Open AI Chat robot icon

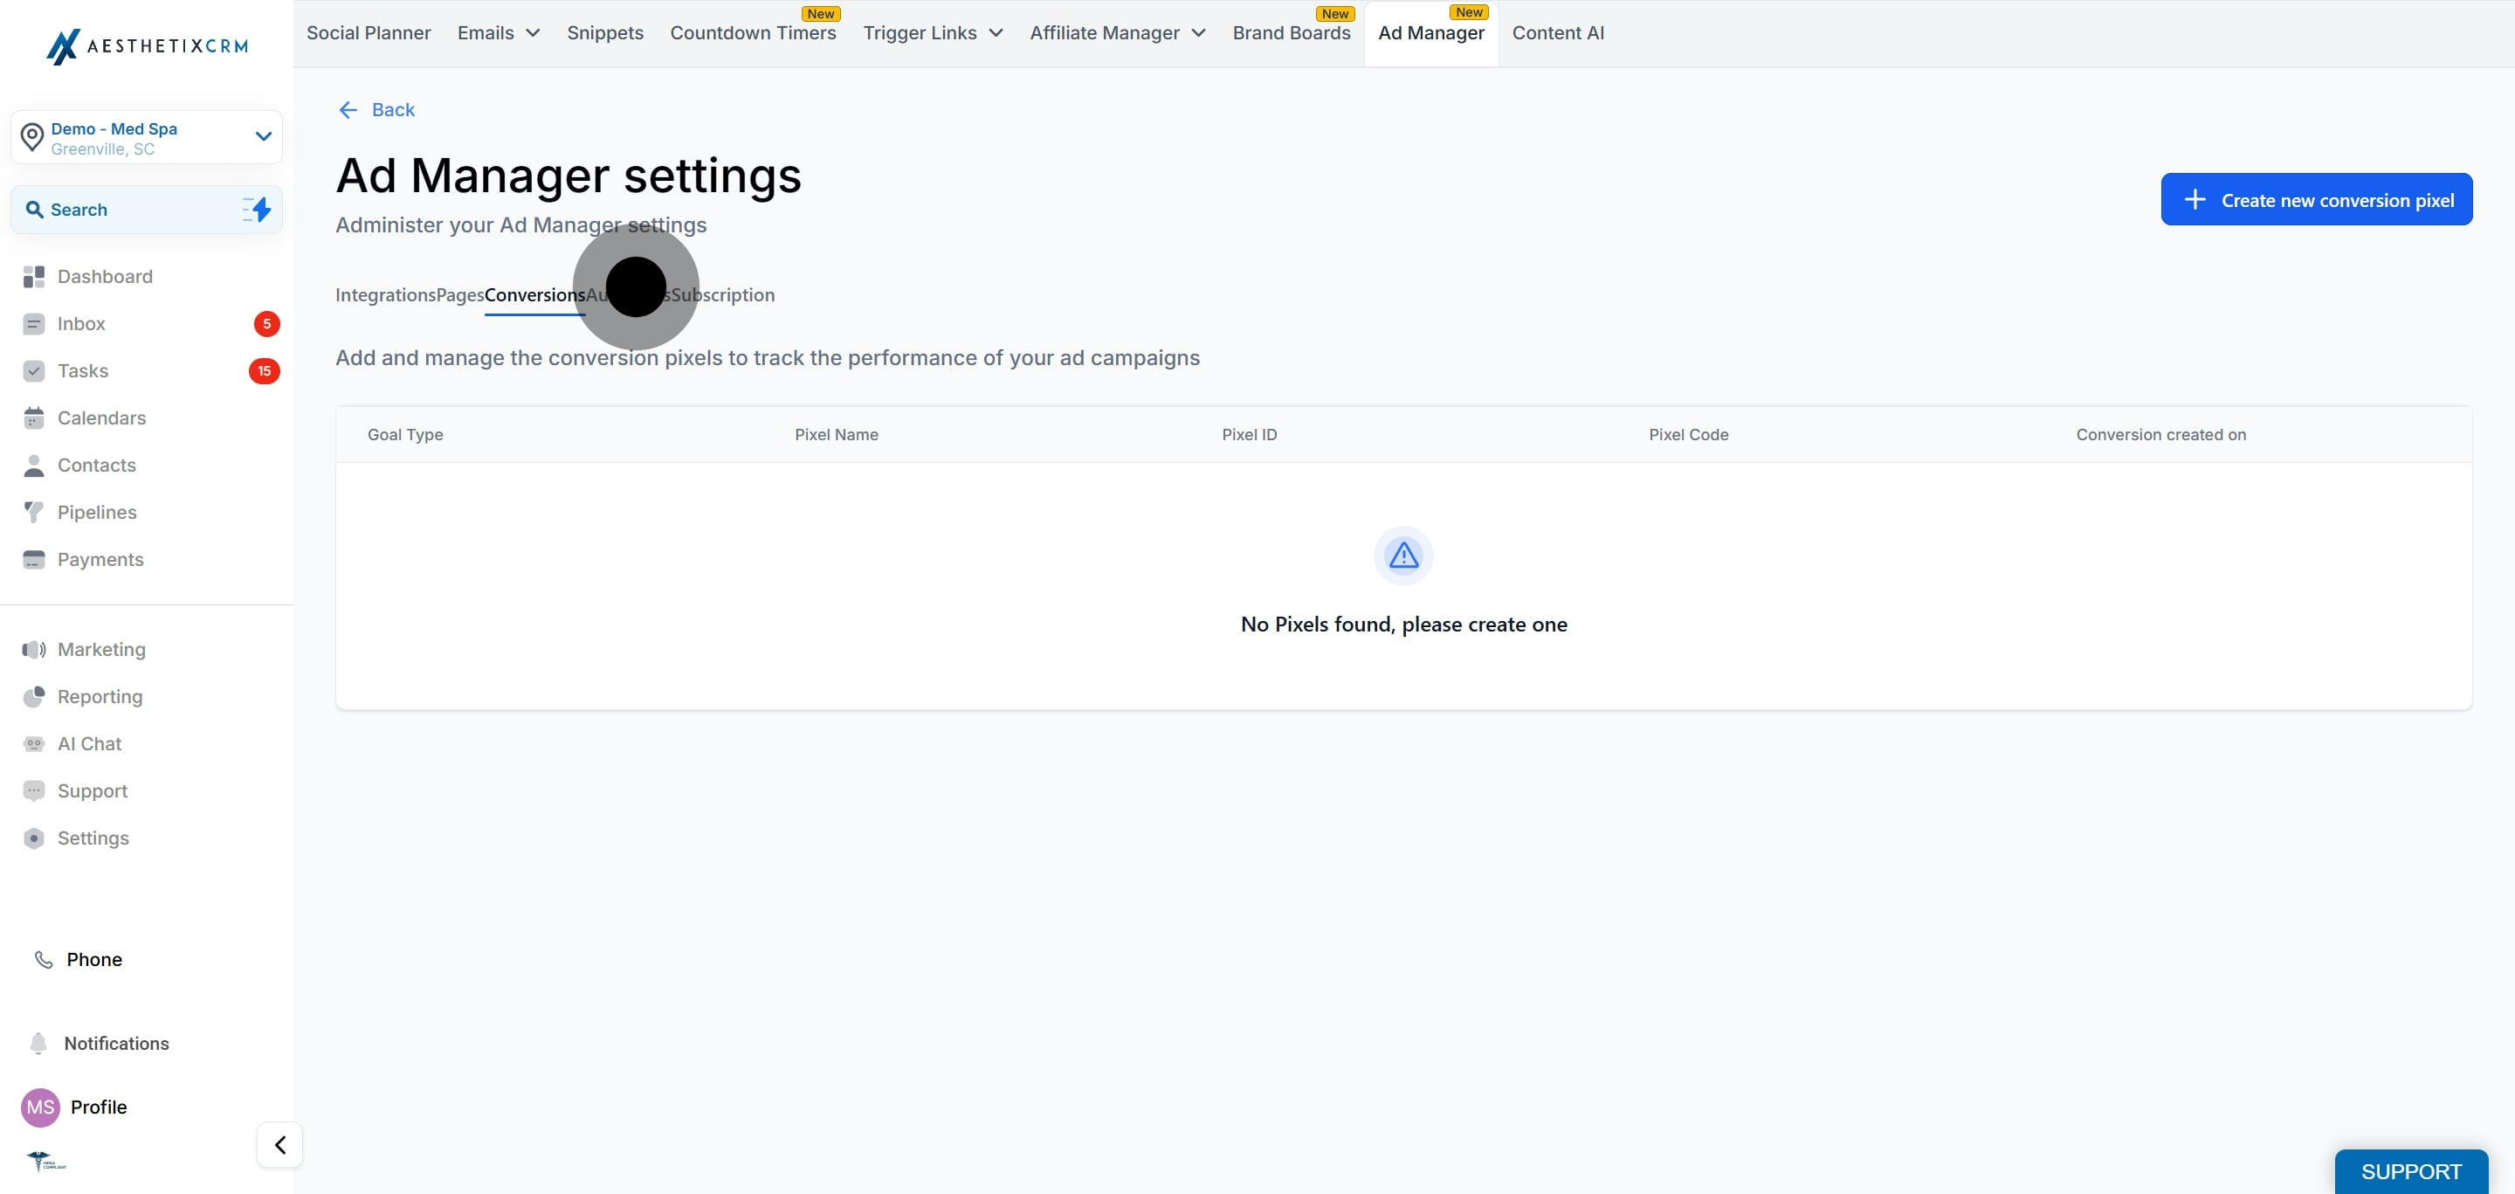tap(34, 744)
